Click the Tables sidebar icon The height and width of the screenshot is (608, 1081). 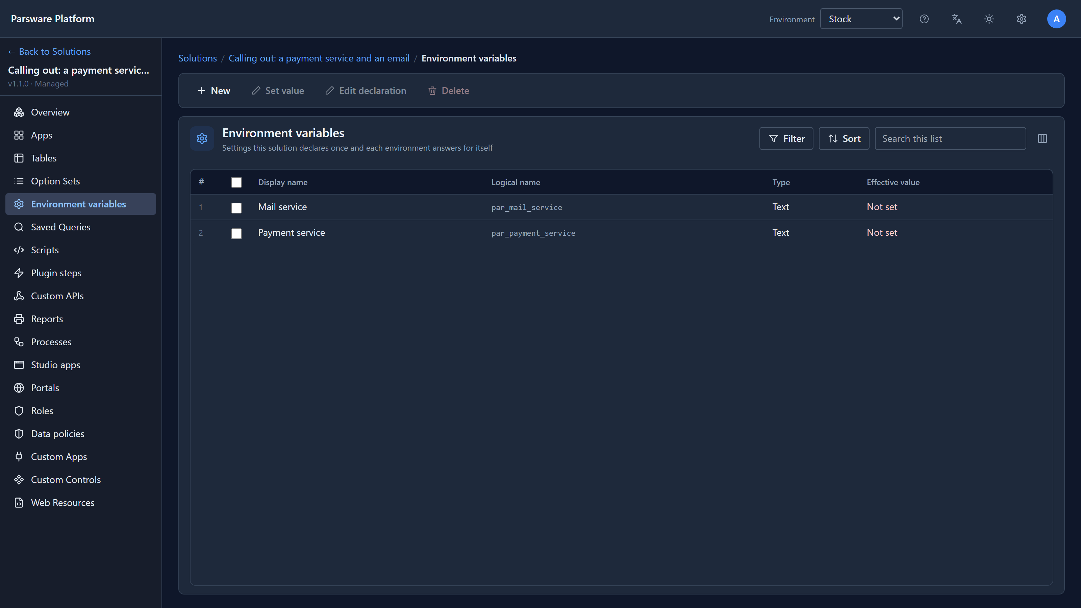click(19, 158)
